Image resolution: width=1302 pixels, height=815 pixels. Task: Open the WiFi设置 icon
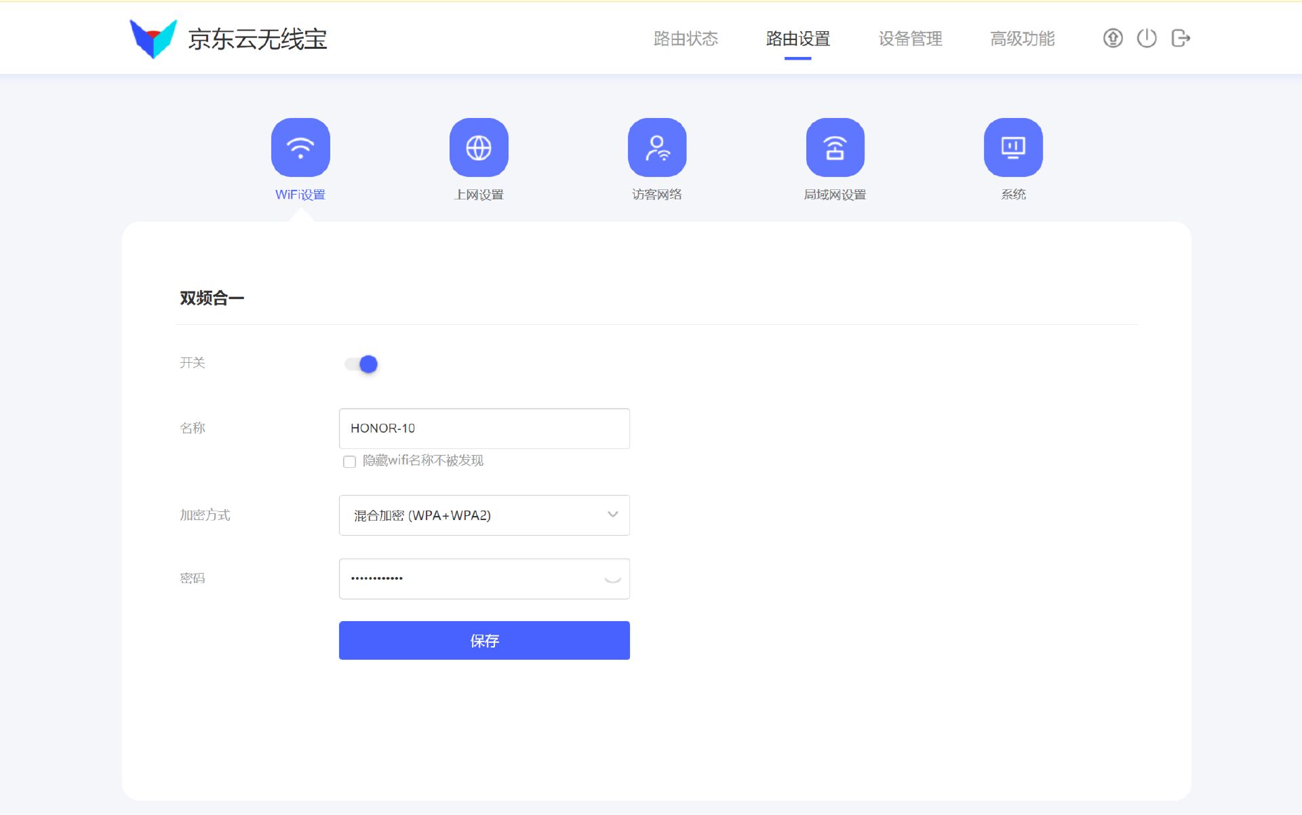[300, 147]
